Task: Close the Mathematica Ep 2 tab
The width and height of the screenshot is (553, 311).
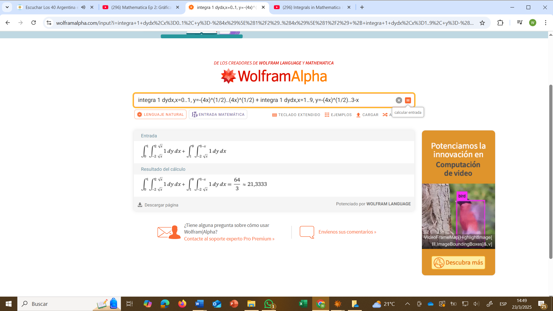Action: tap(177, 7)
